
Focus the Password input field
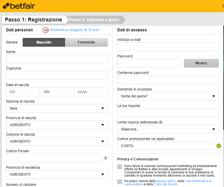coord(149,63)
